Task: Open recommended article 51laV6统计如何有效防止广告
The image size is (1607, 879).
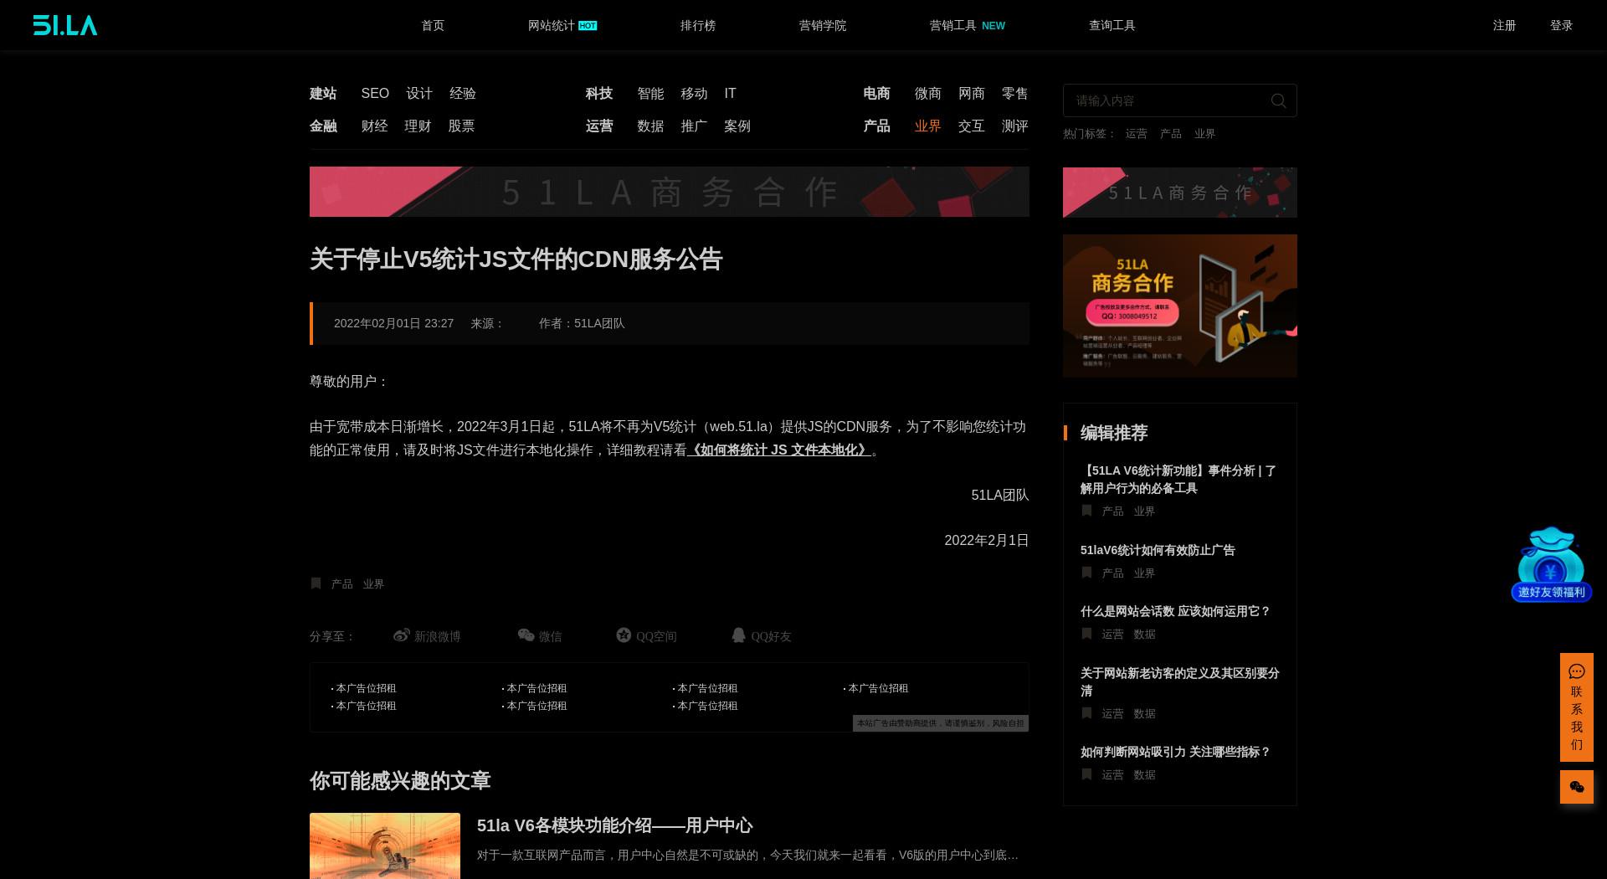Action: [1158, 550]
